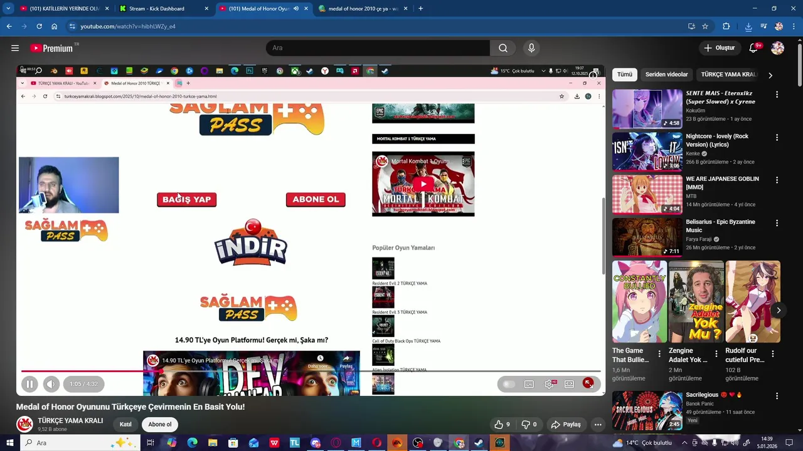The image size is (803, 451).
Task: Toggle subtitles in the player
Action: [529, 384]
